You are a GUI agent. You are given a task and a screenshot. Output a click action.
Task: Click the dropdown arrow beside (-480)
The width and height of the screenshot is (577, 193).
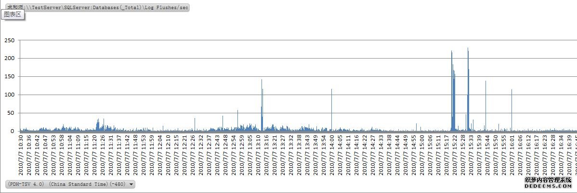131,184
